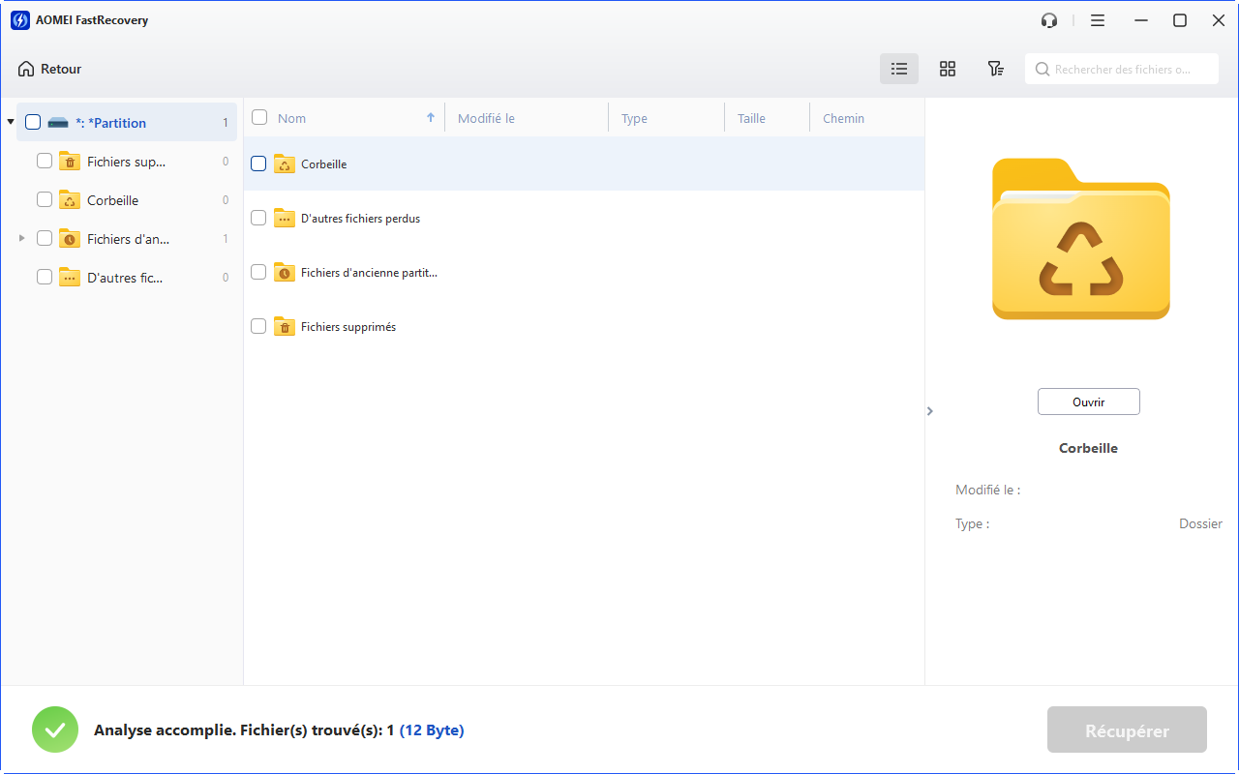Open the filter options icon
The height and width of the screenshot is (774, 1239).
coord(994,69)
